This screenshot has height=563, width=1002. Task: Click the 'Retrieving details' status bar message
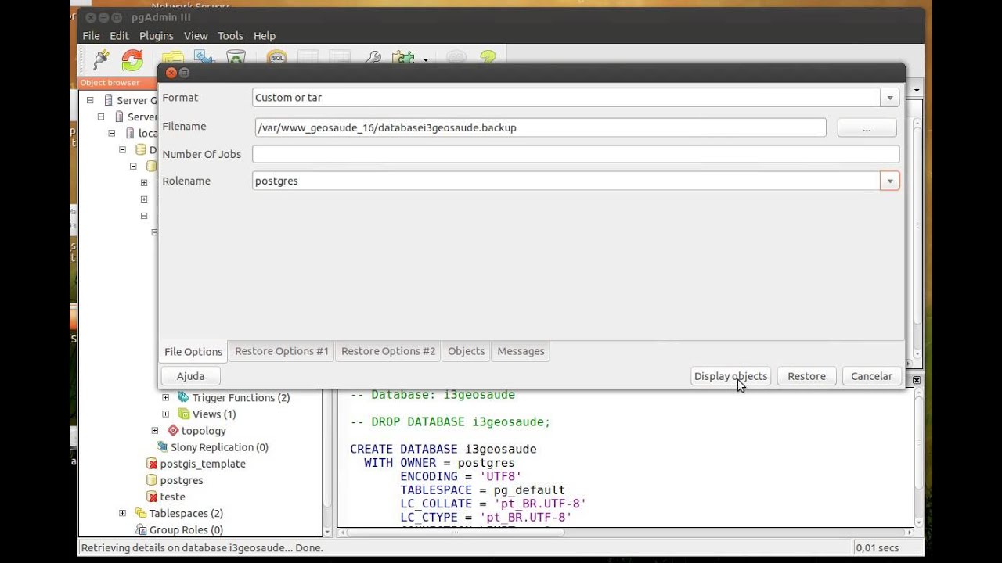click(202, 548)
